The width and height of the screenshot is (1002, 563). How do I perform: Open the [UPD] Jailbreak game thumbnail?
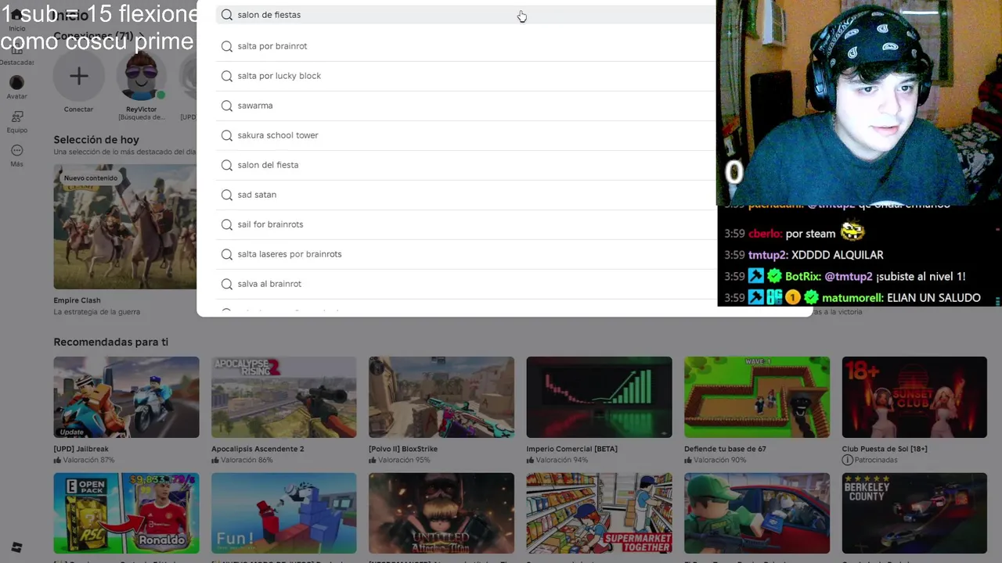coord(126,397)
